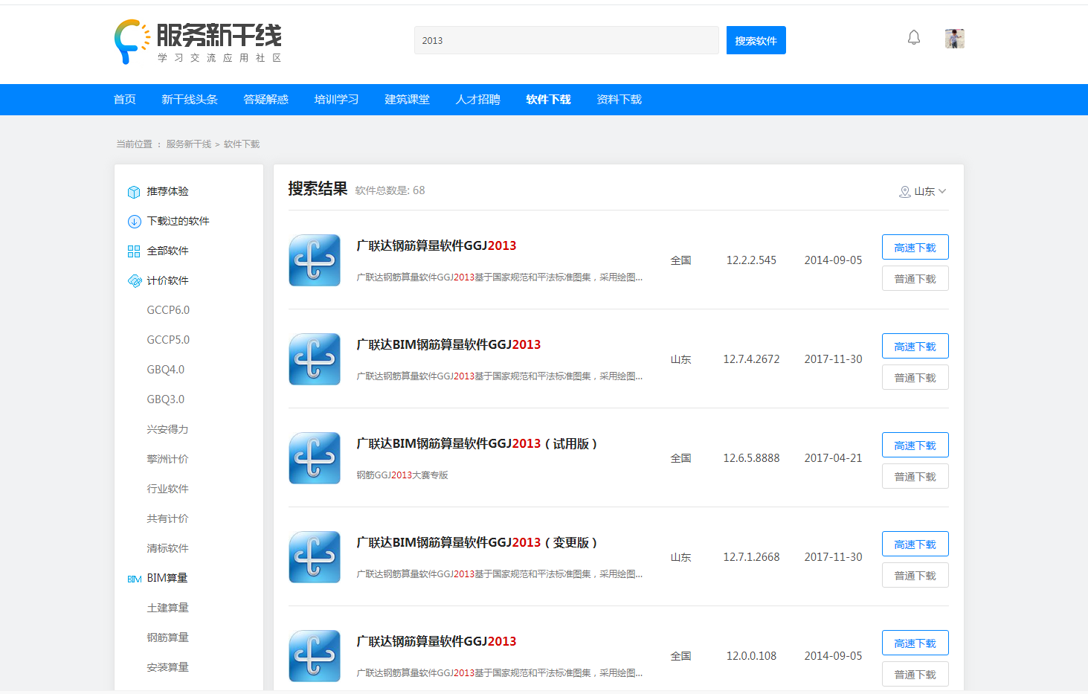
Task: Click the 全部软件 grid icon
Action: pos(134,251)
